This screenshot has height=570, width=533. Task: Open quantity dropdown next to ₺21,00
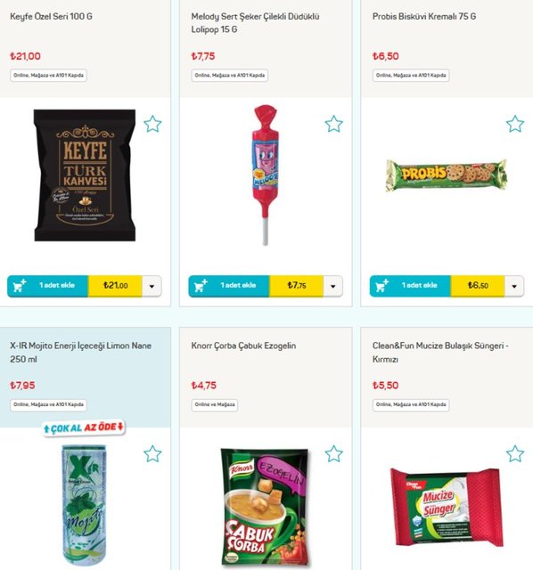pos(152,286)
